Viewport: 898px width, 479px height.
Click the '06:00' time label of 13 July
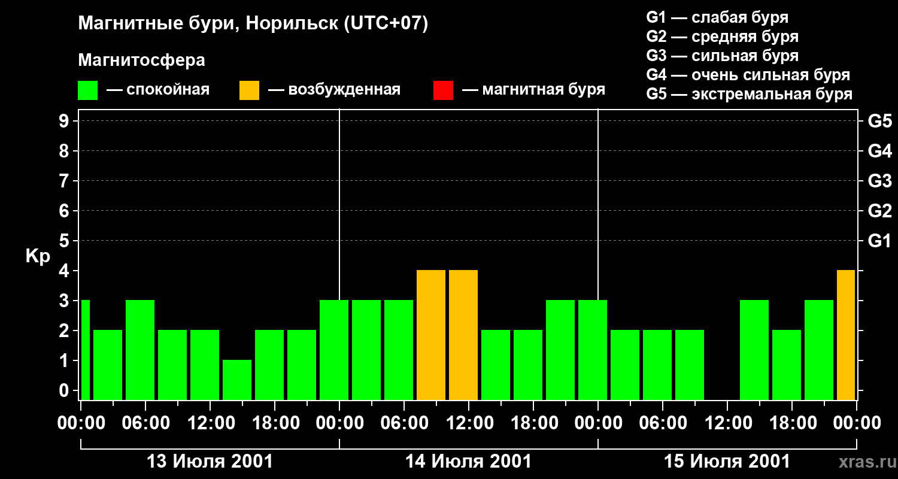click(x=145, y=423)
